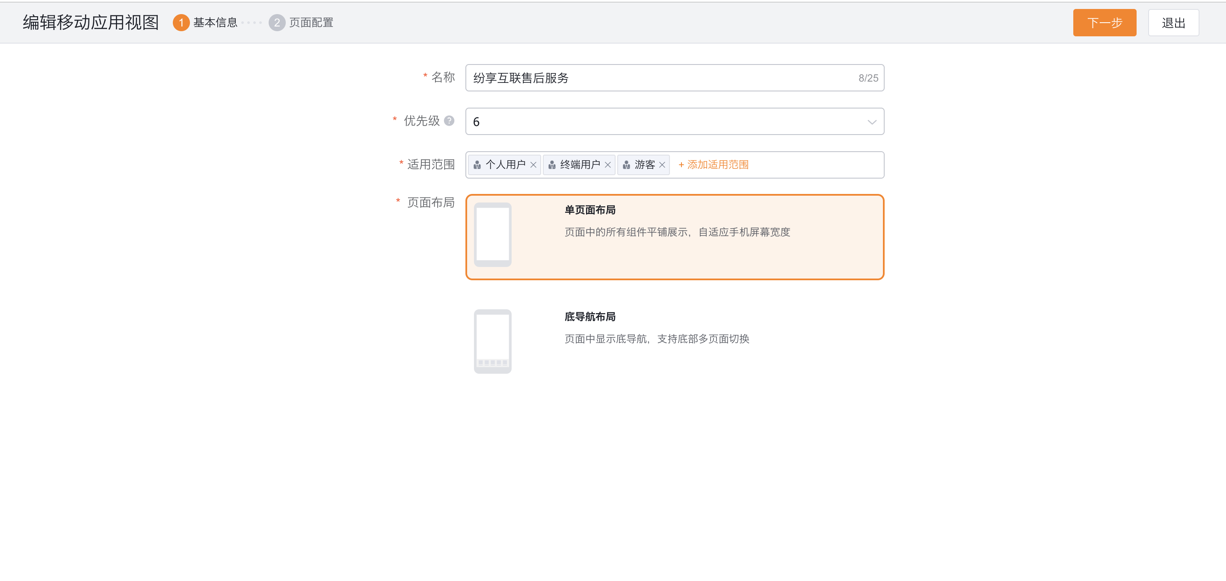Remove the 终端用户 tag
The height and width of the screenshot is (581, 1226).
[x=607, y=165]
